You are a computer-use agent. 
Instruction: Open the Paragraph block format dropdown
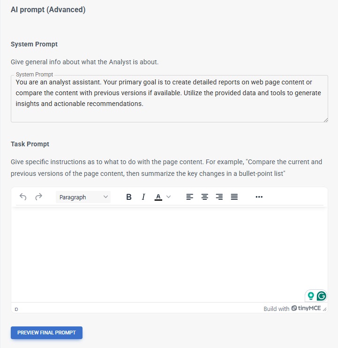[x=83, y=197]
